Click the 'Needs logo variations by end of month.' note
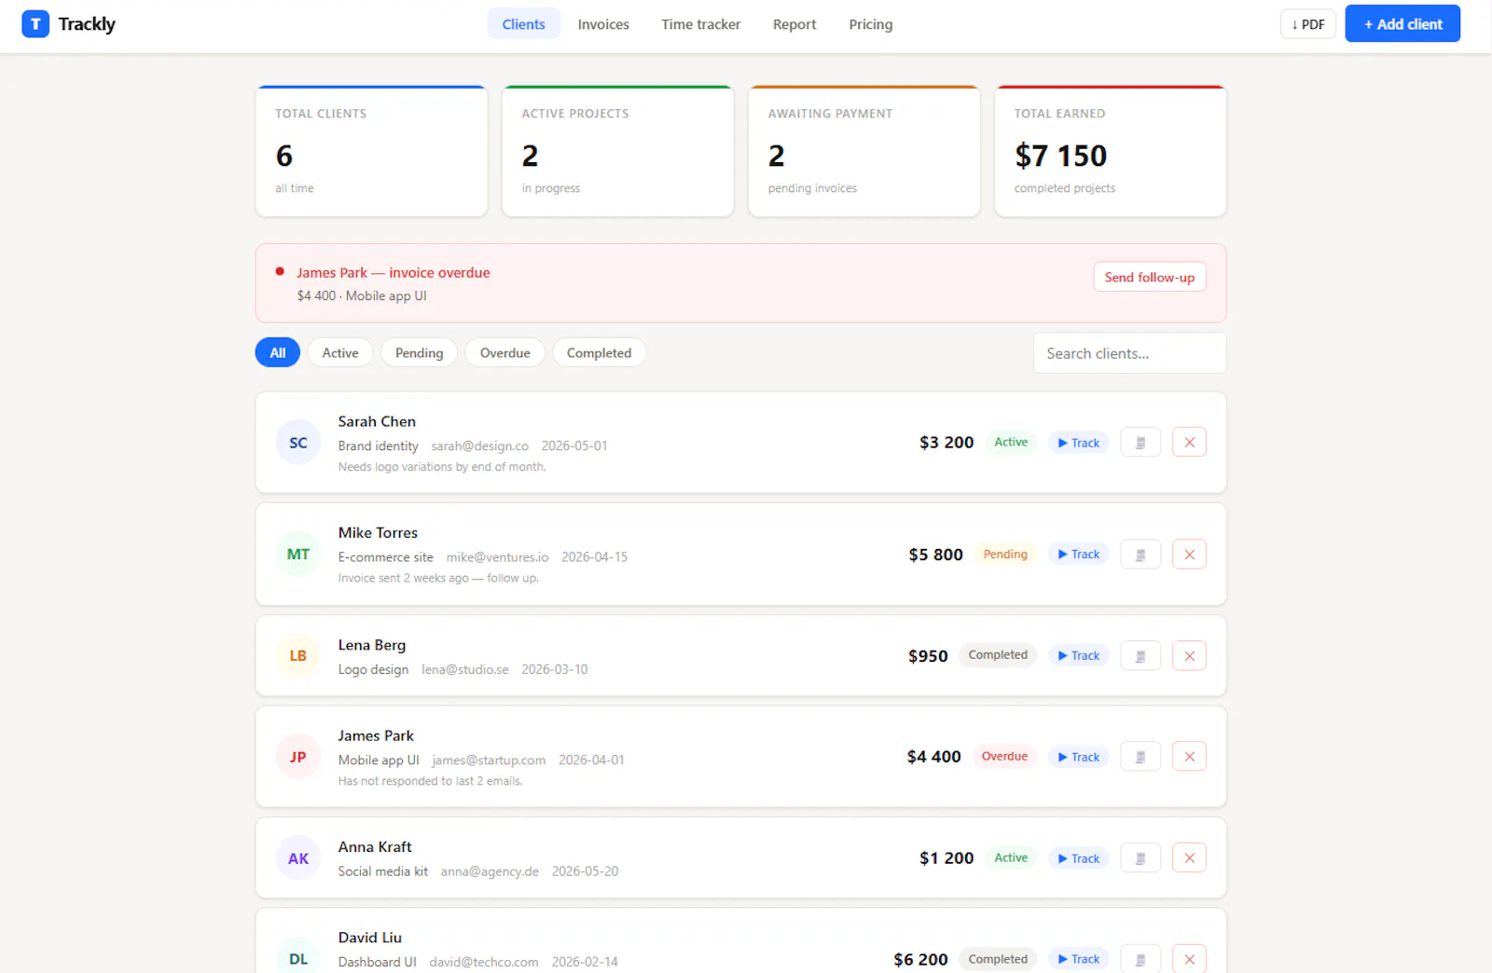 (x=442, y=467)
